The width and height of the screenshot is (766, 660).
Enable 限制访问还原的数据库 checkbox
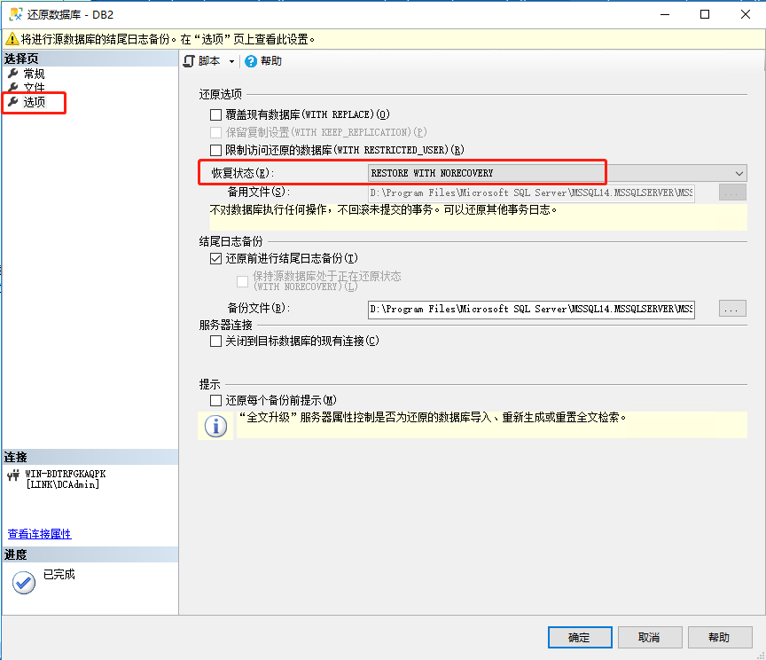click(216, 150)
